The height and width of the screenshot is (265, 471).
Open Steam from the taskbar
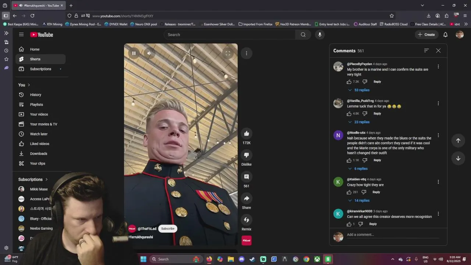coord(252,259)
